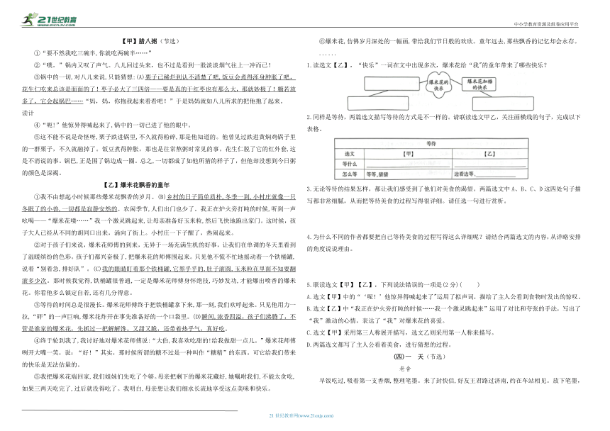Select the heading "【乙】爆米花飘香的童年"
Viewport: 610px width, 431px height.
point(137,185)
